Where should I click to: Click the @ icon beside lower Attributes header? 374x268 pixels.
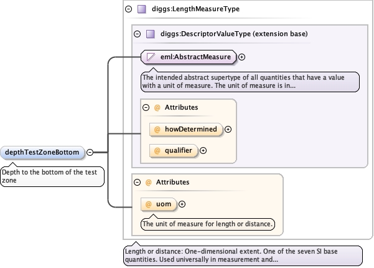tap(148, 182)
